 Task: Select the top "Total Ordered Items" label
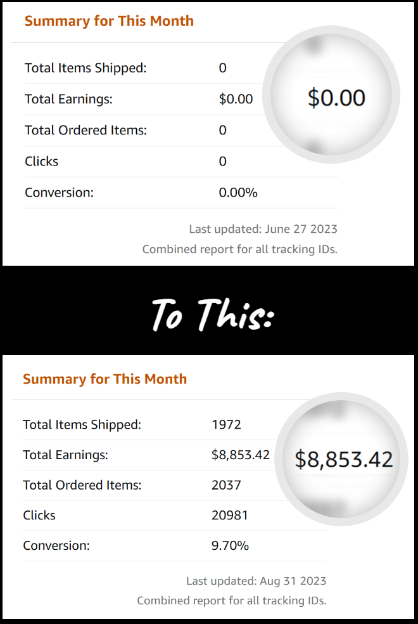[x=85, y=130]
